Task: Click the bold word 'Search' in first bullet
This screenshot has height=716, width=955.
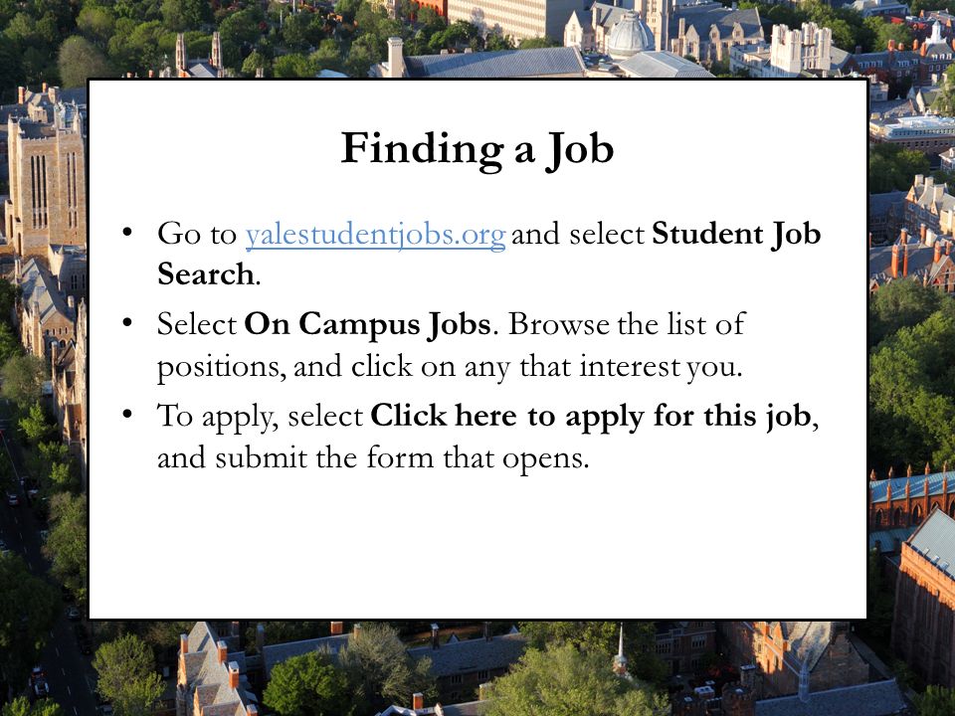Action: (x=206, y=273)
